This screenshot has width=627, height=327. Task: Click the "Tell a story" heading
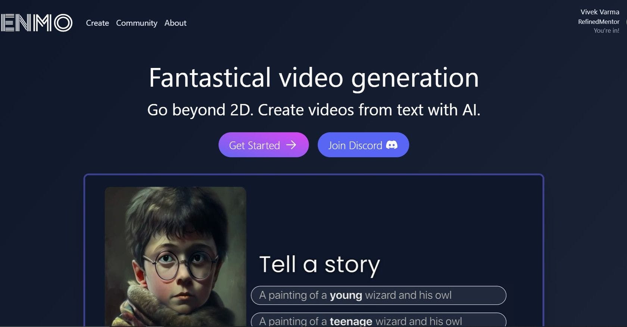(x=319, y=265)
